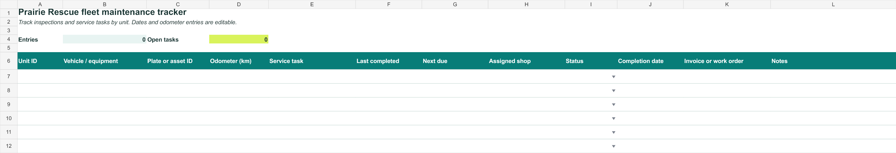
Task: Select row 9 header
Action: pos(9,104)
